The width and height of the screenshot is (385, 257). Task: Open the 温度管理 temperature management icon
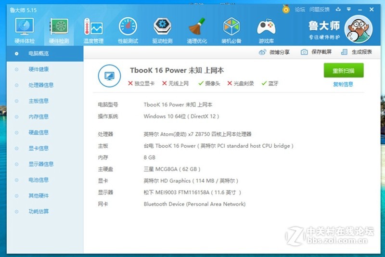pos(93,30)
